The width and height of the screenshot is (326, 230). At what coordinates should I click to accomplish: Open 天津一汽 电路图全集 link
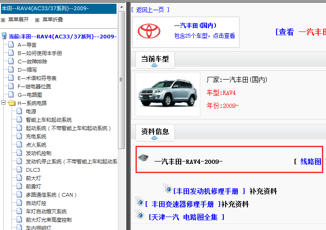coord(184,217)
